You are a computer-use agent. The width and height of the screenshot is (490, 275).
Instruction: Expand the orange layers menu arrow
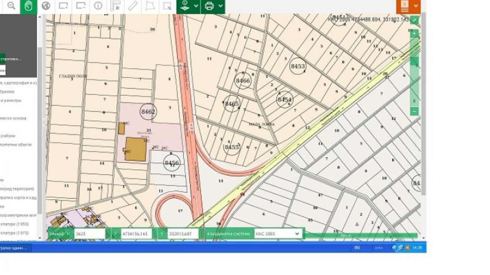pyautogui.click(x=416, y=6)
